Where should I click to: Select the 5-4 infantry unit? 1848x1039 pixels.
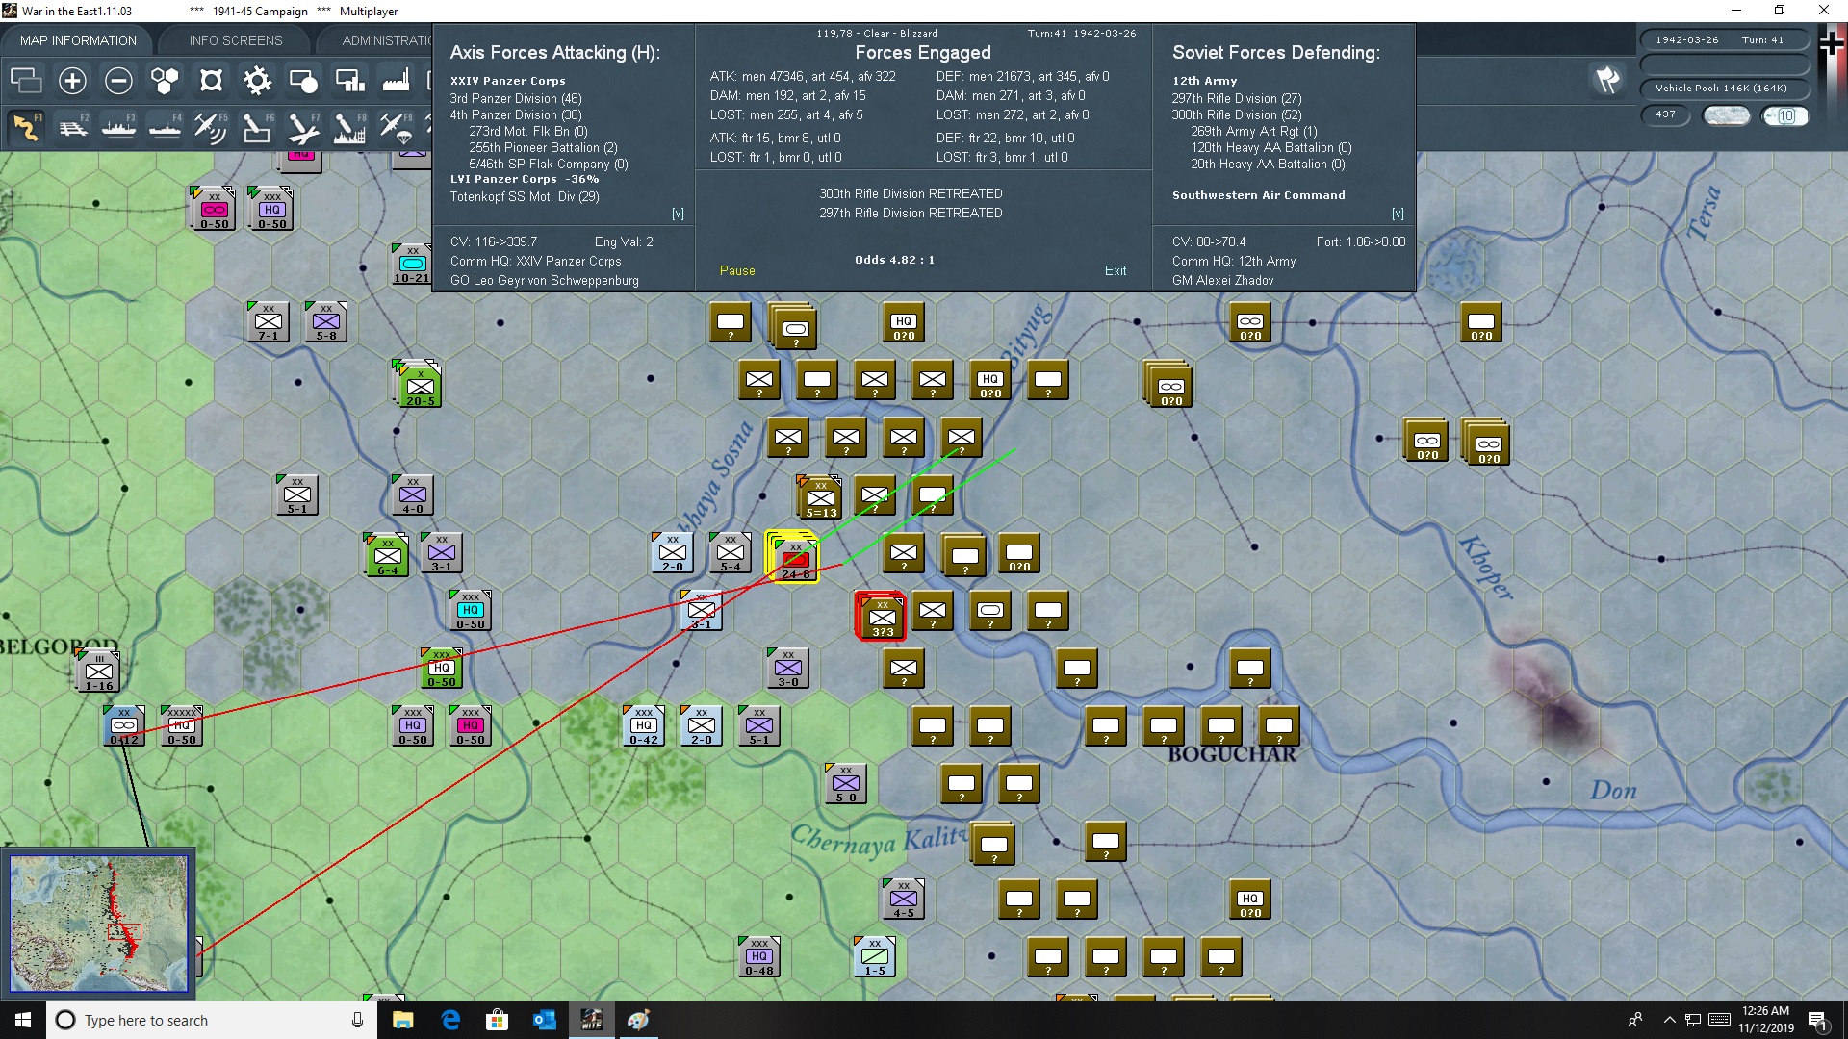731,553
